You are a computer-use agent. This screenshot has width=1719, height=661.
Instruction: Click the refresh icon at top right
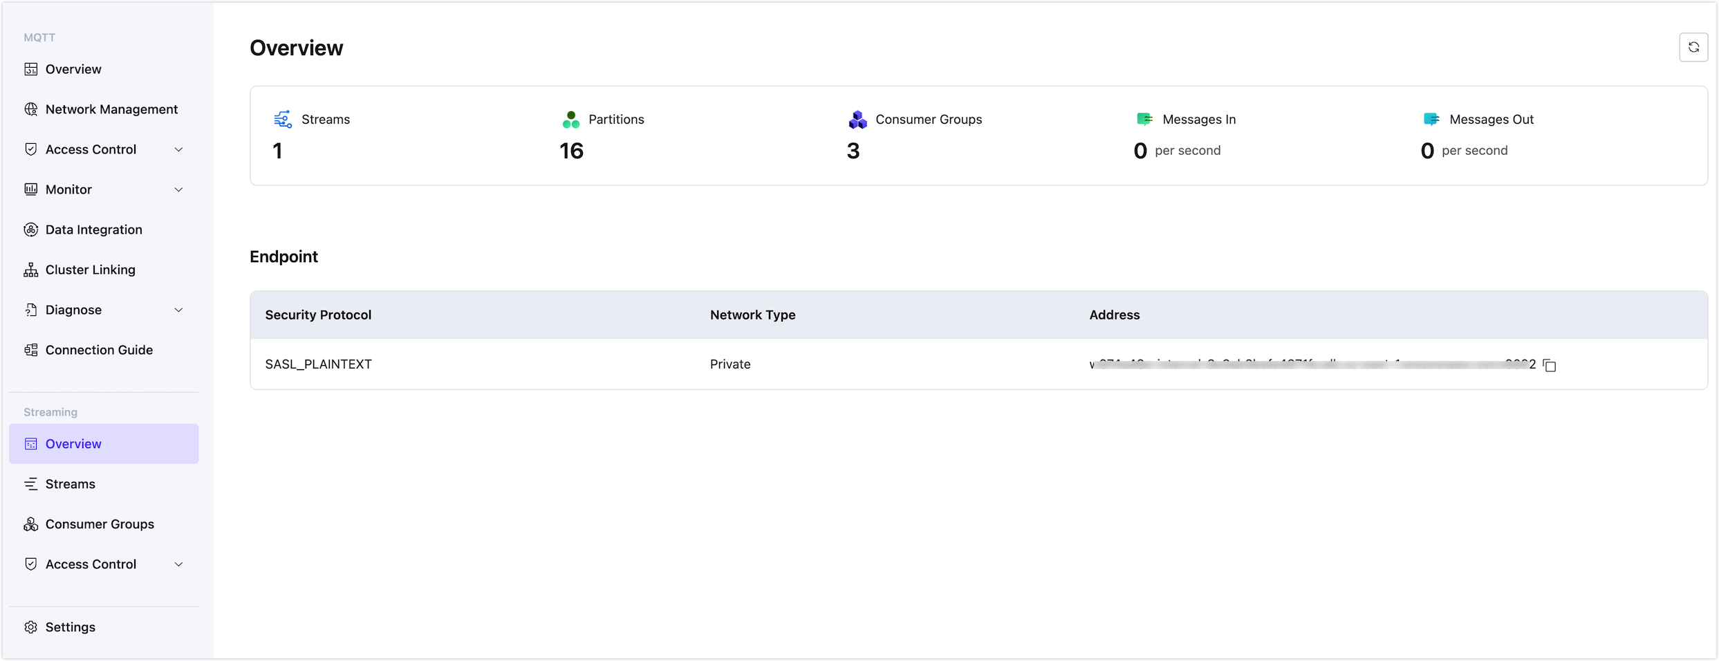1693,47
